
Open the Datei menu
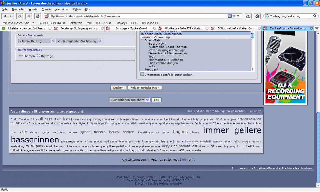[x=5, y=9]
